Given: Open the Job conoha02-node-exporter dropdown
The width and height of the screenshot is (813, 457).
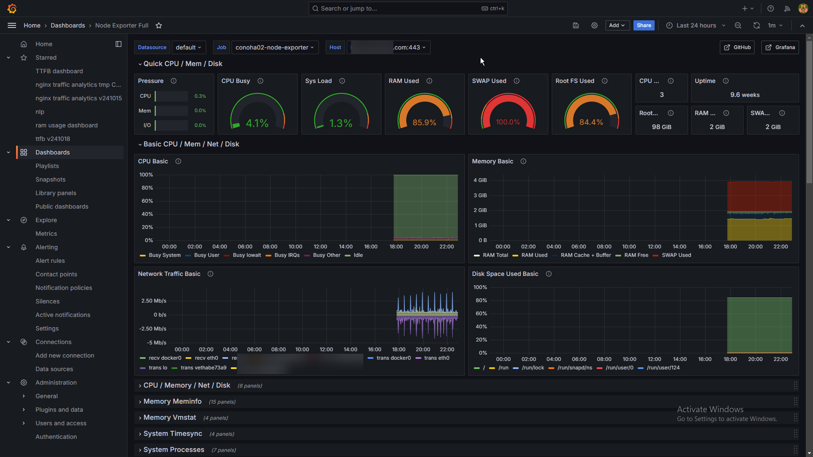Looking at the screenshot, I should pyautogui.click(x=274, y=47).
